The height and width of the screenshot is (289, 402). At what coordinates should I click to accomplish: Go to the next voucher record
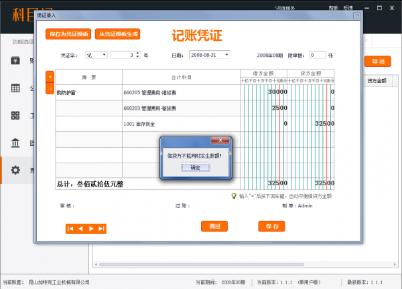point(91,229)
